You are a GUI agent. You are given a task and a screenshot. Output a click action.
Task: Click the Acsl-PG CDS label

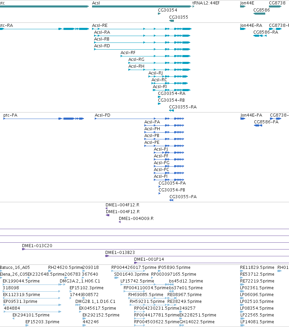162,163
